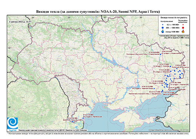Image resolution: width=196 pixels, height=139 pixels.
Task: Click the UkrGMI spiral logo
Action: point(12,124)
